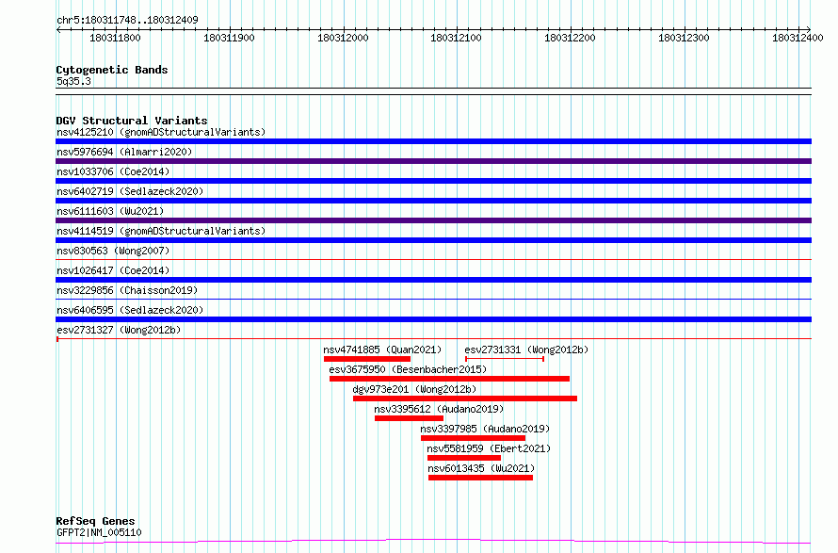The width and height of the screenshot is (838, 553).
Task: Click the GFPT2|NM_005110 gene label
Action: click(x=99, y=532)
